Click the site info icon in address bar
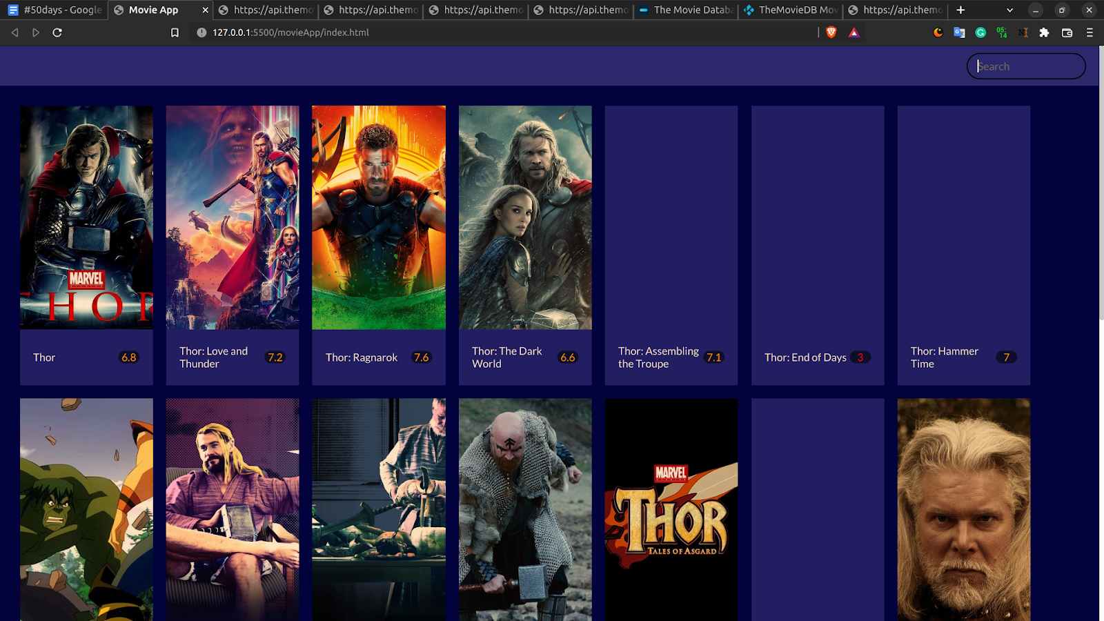Screen dimensions: 1104x621 (201, 32)
